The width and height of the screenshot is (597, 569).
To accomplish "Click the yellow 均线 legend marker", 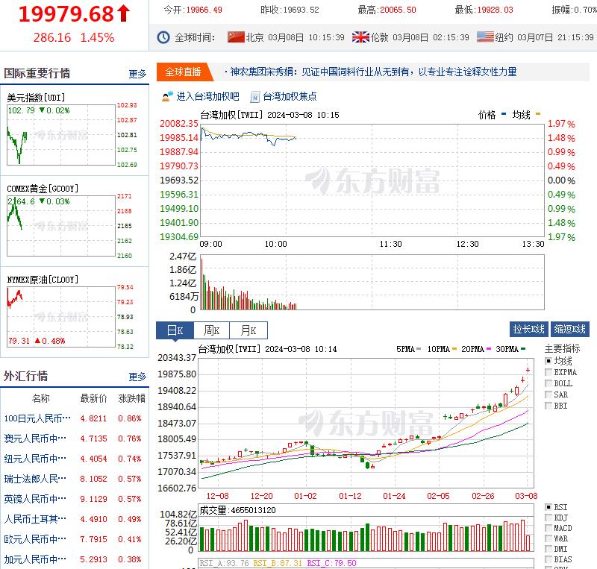I will coord(538,114).
